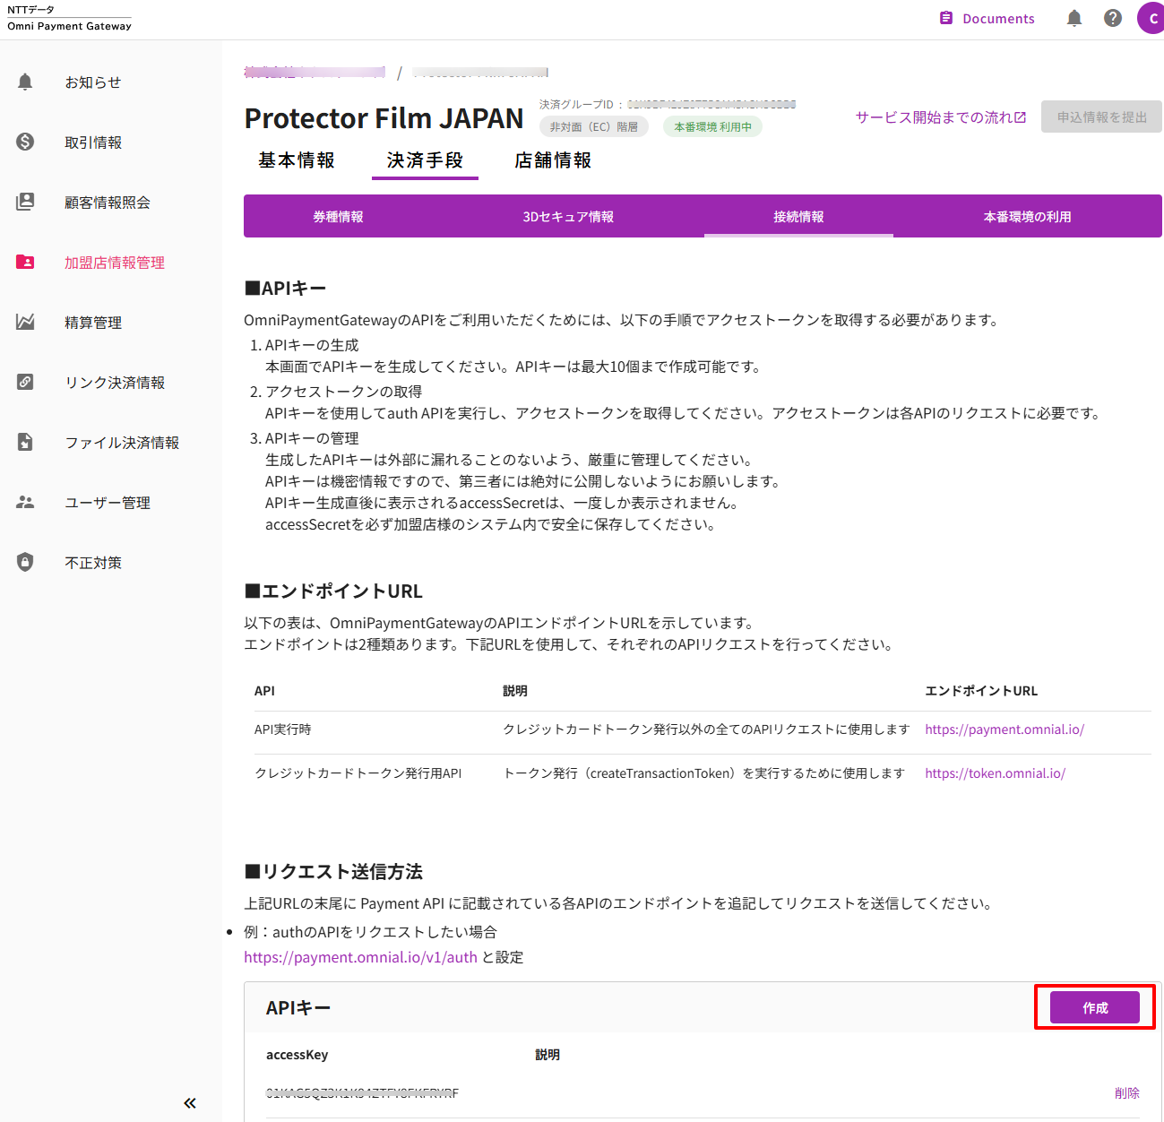
Task: Open お知らせ menu item
Action: [x=93, y=82]
